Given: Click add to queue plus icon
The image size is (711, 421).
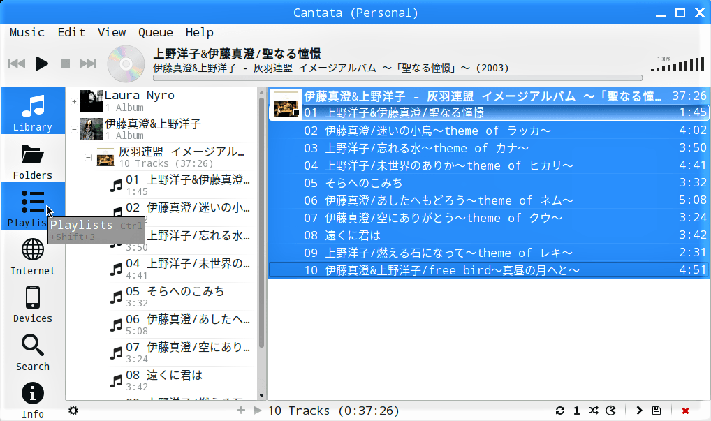Looking at the screenshot, I should [x=241, y=410].
